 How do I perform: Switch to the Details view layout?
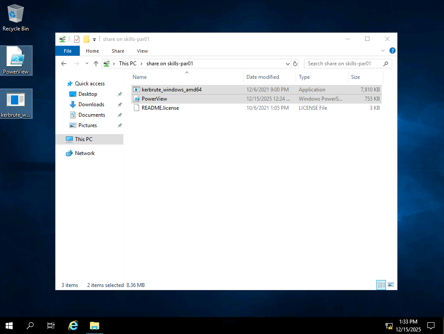click(x=382, y=285)
